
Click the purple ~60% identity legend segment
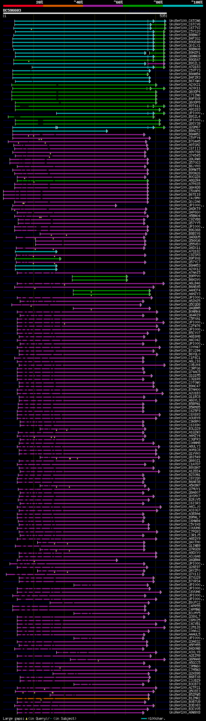103,6
